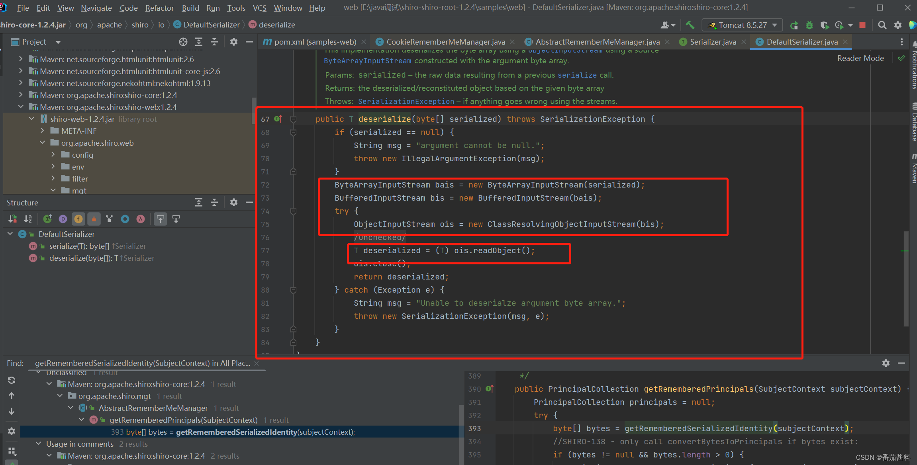917x465 pixels.
Task: Start debugging with the green bug icon
Action: pyautogui.click(x=809, y=25)
